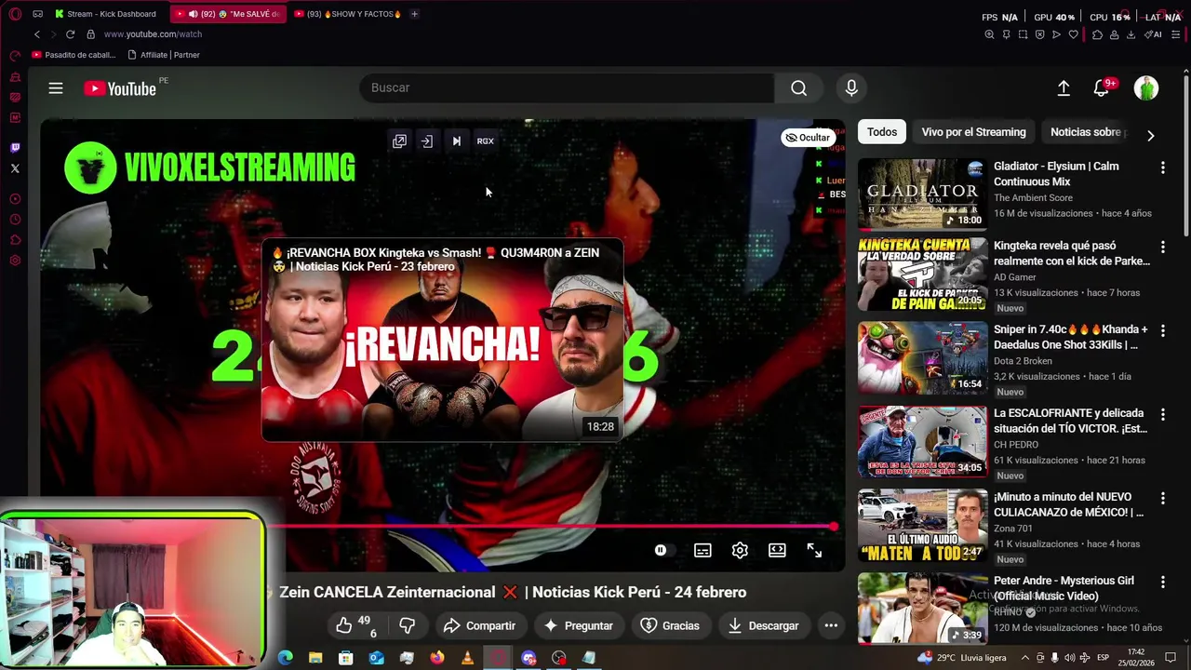The width and height of the screenshot is (1191, 670).
Task: Open Firefox from the Windows taskbar
Action: pyautogui.click(x=436, y=658)
